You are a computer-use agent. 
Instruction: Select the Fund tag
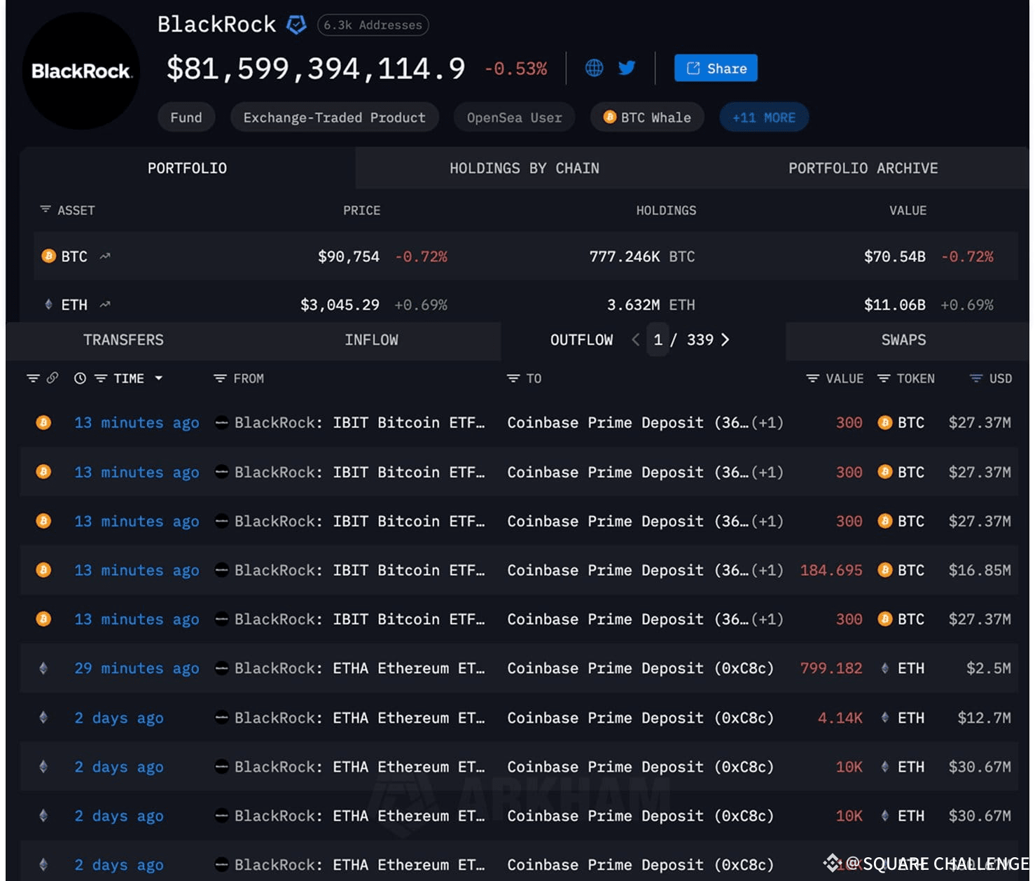(x=186, y=118)
